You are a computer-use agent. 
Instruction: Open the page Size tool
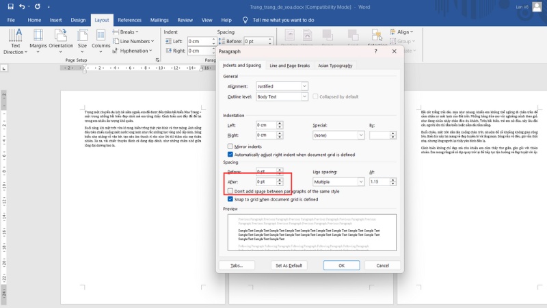[x=82, y=40]
